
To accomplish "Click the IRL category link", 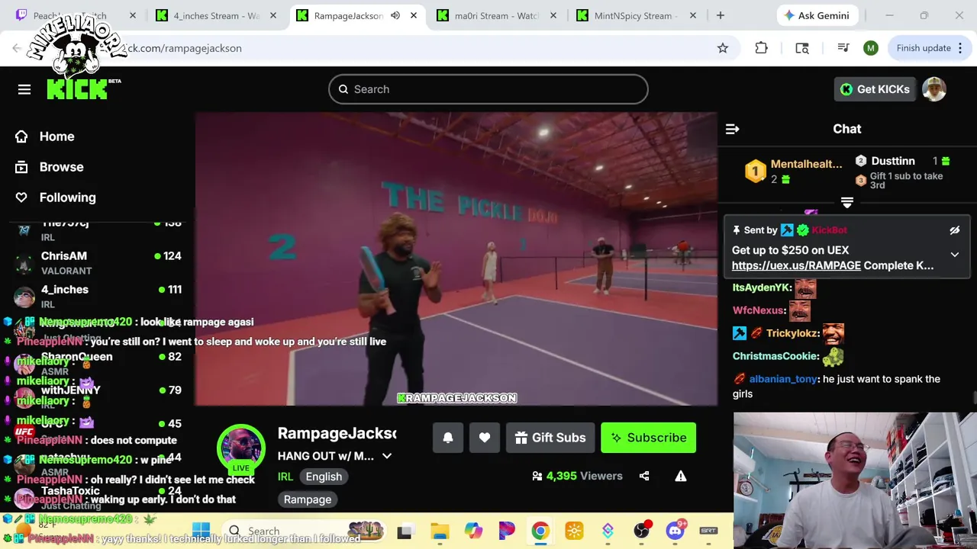I will coord(285,477).
